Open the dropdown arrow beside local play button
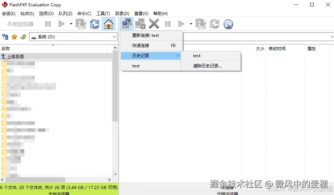This screenshot has height=195, width=334. point(71,24)
